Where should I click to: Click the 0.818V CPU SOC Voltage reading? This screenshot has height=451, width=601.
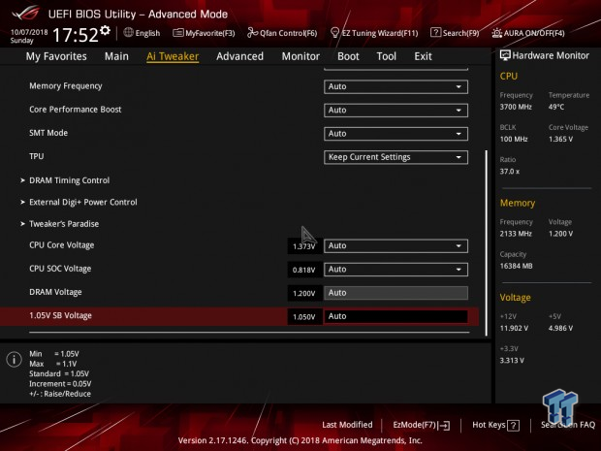[x=304, y=270]
